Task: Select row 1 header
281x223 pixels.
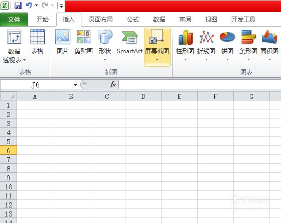Action: (9, 105)
